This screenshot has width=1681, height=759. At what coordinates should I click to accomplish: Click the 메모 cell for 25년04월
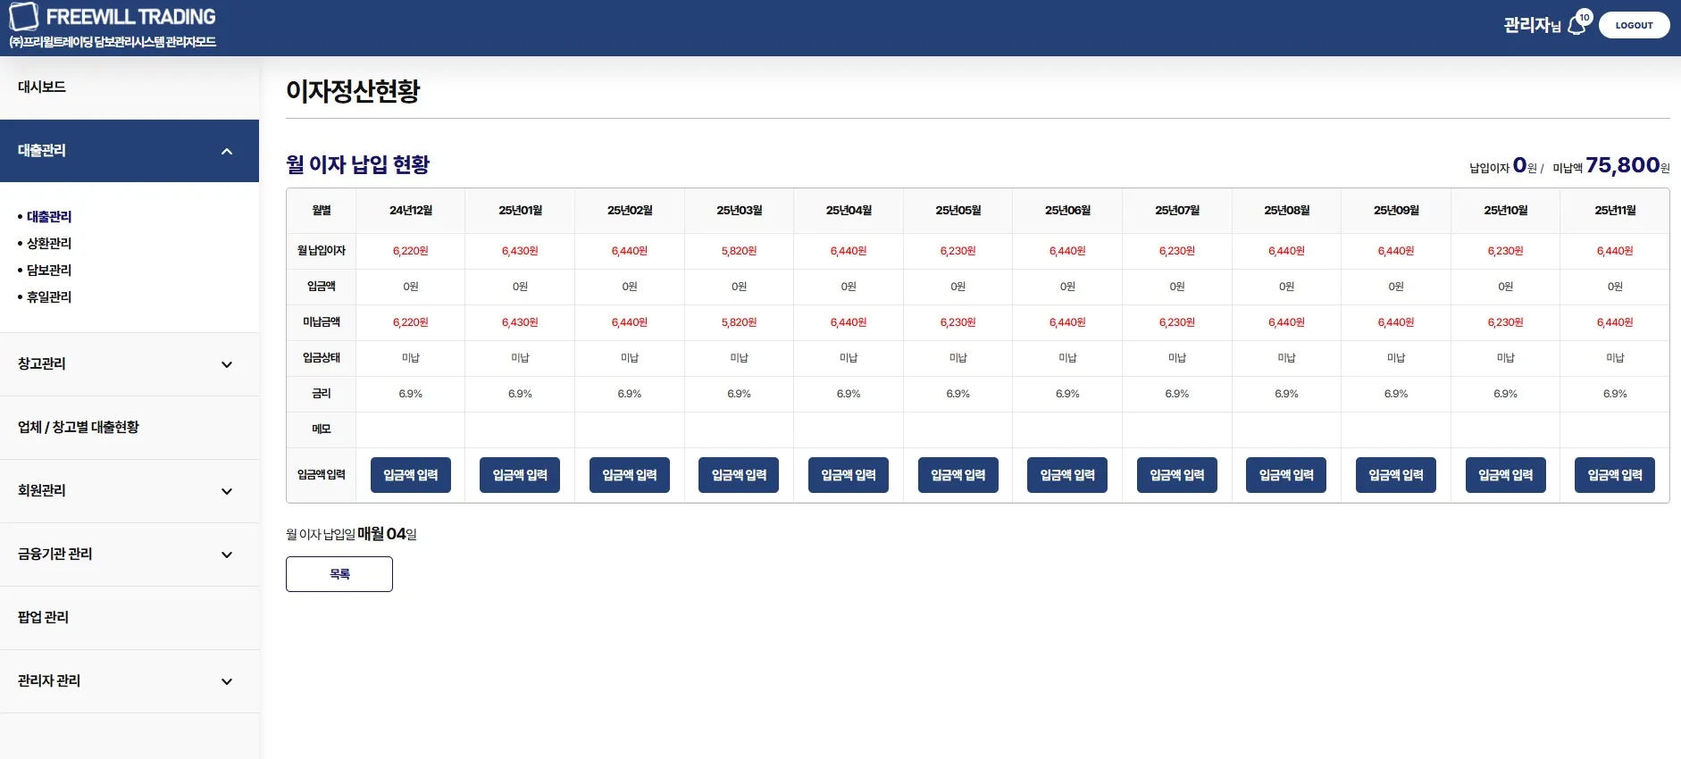(849, 430)
